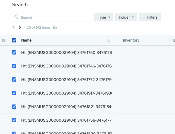Open the Htt 34761917 entry
This screenshot has height=134, width=175.
point(66,93)
